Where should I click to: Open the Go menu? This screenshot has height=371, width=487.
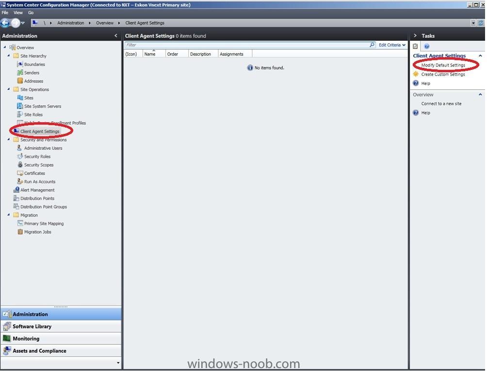(31, 13)
